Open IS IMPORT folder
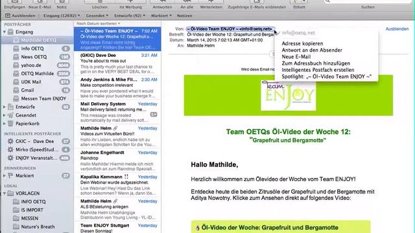Image resolution: width=415 pixels, height=233 pixels. click(x=37, y=210)
